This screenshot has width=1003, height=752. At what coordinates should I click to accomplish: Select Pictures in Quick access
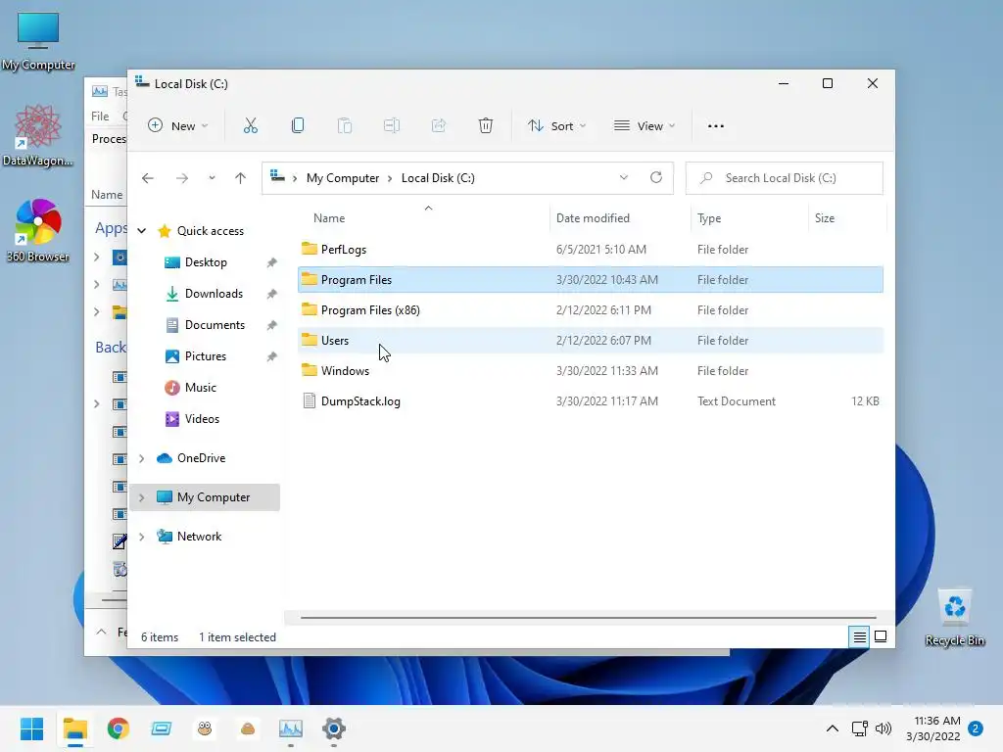tap(205, 356)
